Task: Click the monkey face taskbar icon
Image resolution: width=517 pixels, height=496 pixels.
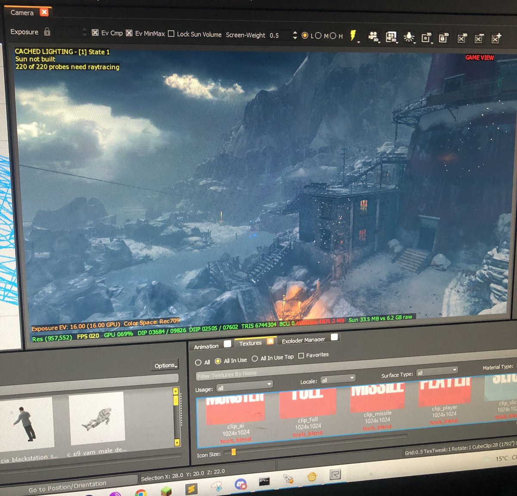Action: pyautogui.click(x=312, y=476)
